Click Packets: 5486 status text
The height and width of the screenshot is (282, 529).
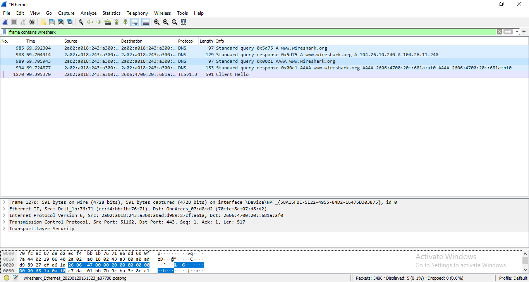370,278
